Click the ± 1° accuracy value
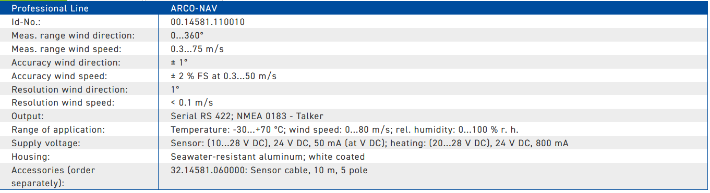Screen dimensions: 710x193 coord(179,62)
